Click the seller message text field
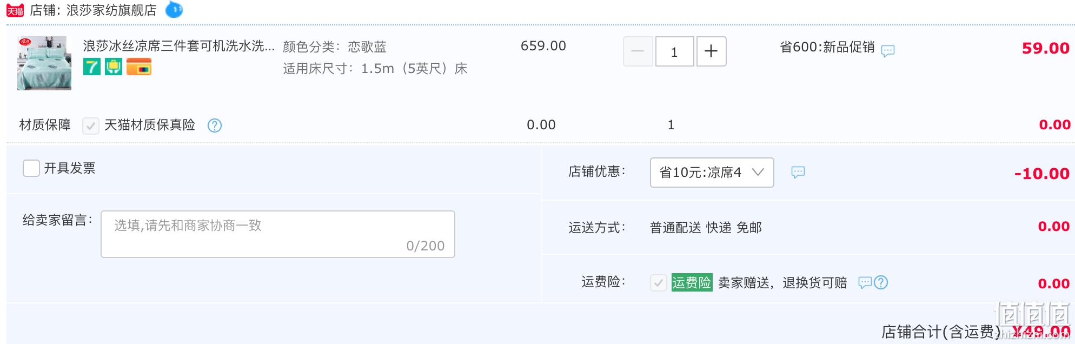Viewport: 1075px width, 344px height. tap(278, 234)
